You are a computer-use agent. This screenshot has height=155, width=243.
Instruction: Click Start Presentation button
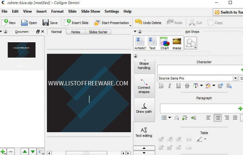(111, 23)
